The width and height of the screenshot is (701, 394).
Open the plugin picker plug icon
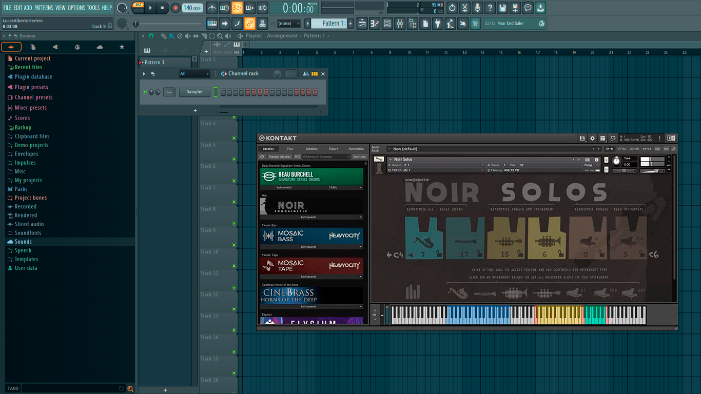pos(438,24)
